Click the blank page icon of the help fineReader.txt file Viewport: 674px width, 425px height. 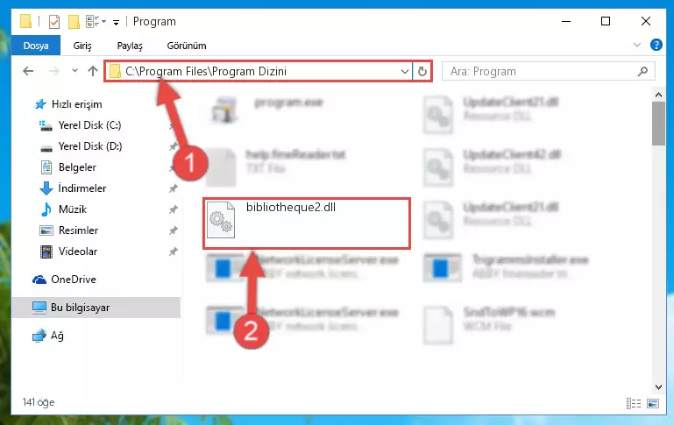click(x=221, y=167)
